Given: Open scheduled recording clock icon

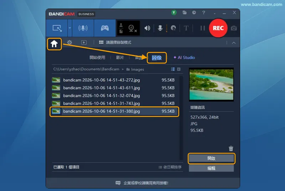Looking at the screenshot, I should click(x=194, y=12).
